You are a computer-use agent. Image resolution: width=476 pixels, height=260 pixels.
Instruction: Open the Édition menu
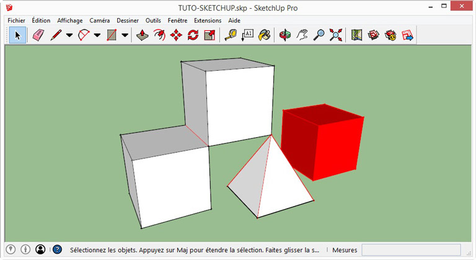[x=41, y=20]
